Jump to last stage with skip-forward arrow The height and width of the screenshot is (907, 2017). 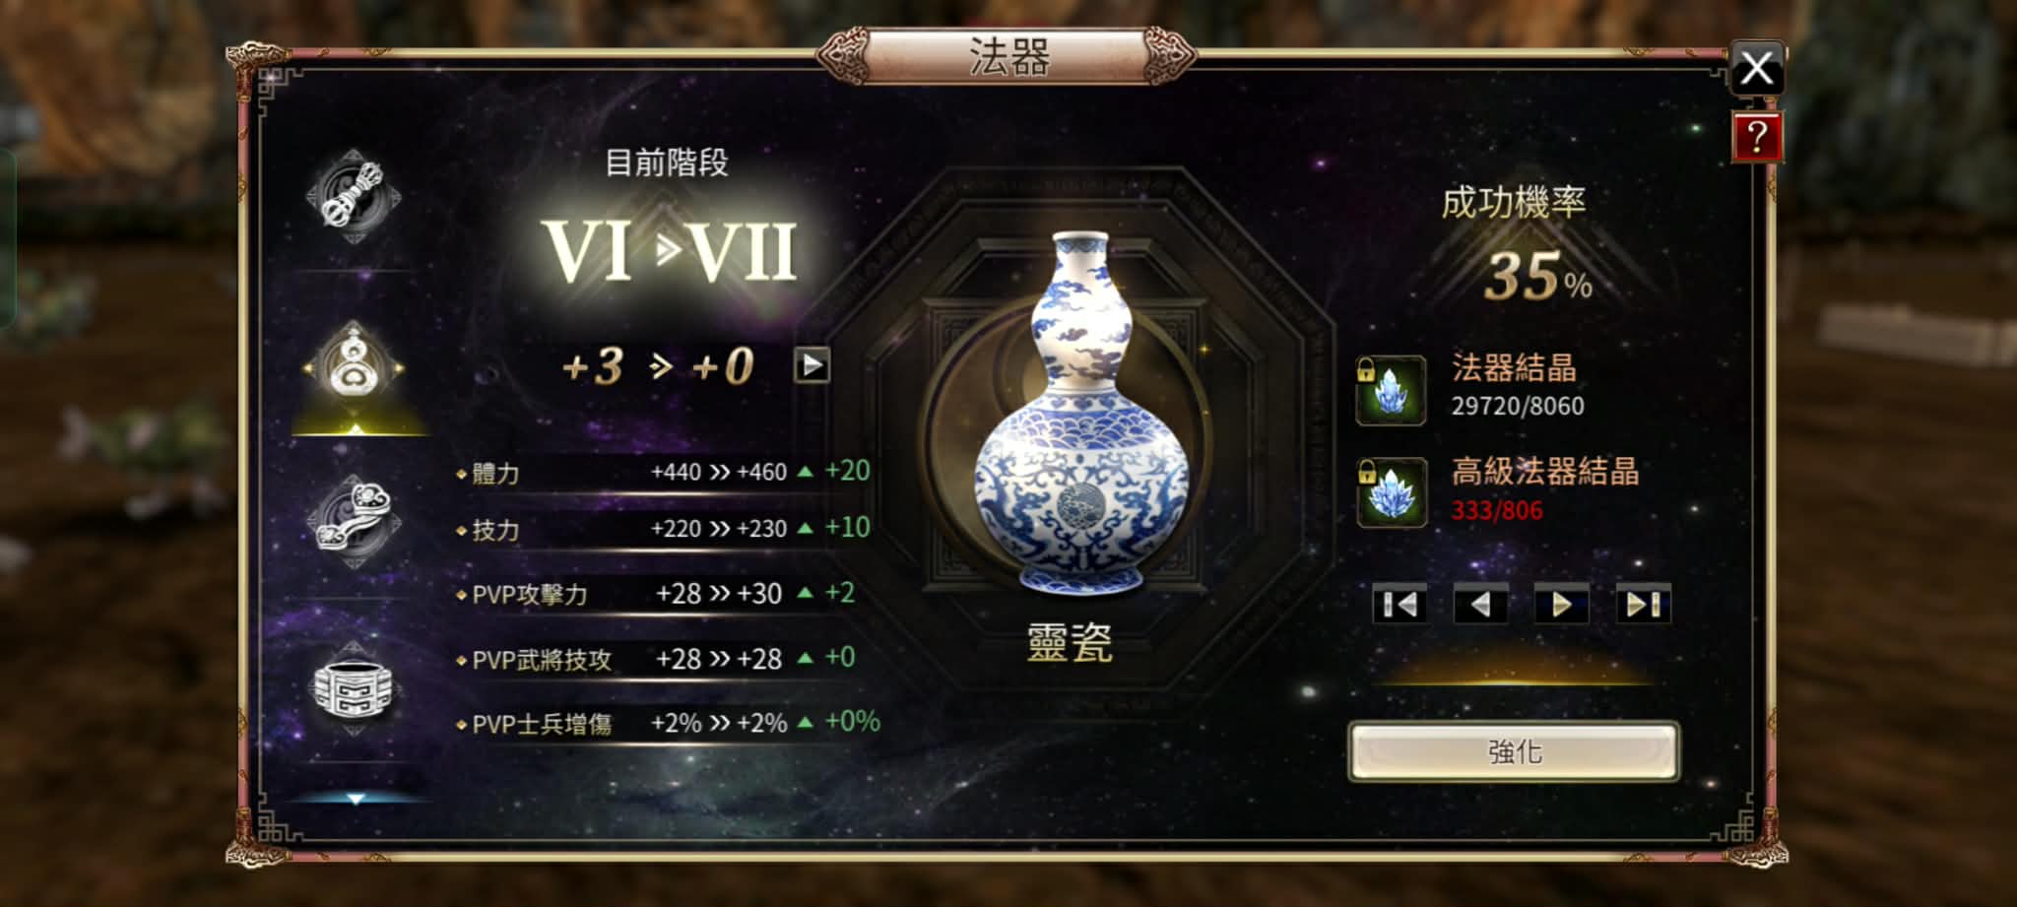(x=1643, y=604)
